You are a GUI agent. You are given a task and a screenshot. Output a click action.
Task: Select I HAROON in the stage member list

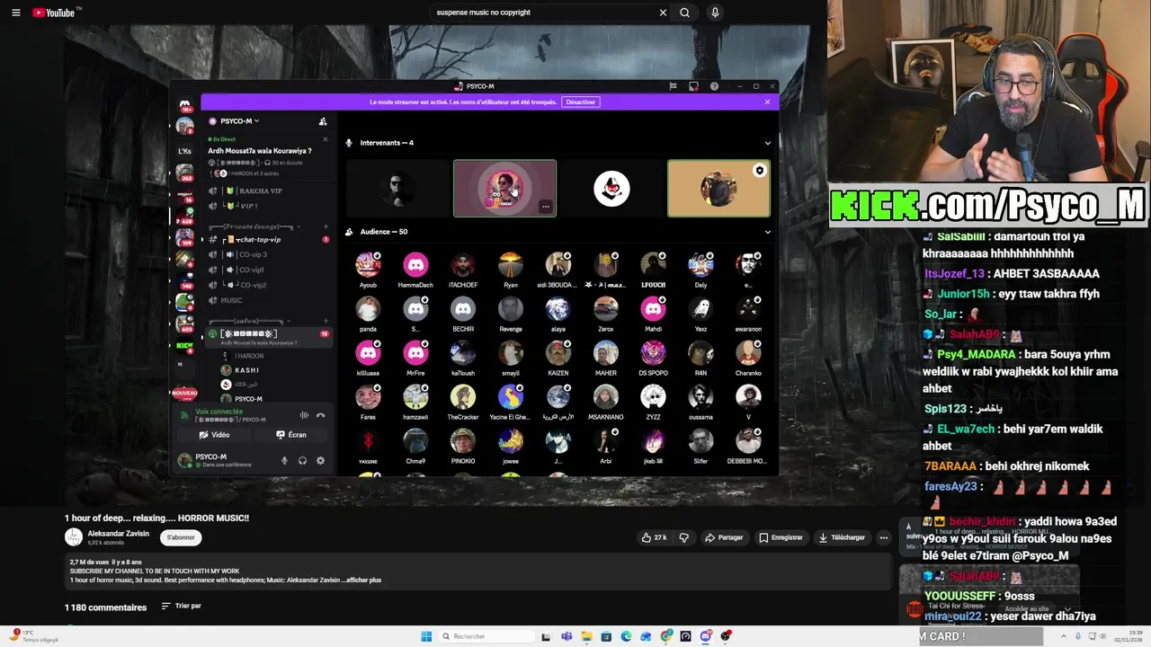[247, 356]
